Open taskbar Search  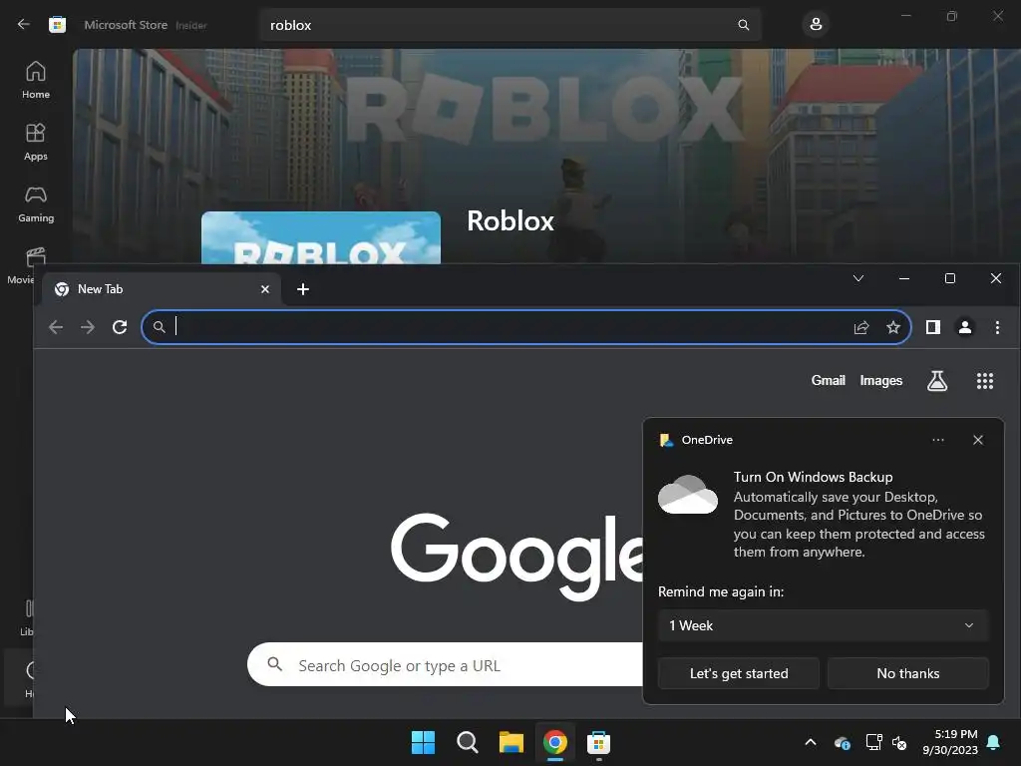(467, 742)
